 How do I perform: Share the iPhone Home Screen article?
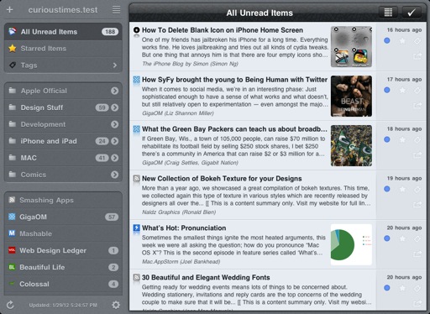[417, 56]
